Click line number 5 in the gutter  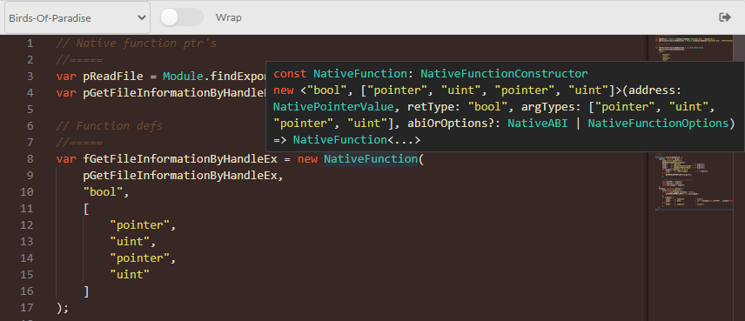point(30,110)
